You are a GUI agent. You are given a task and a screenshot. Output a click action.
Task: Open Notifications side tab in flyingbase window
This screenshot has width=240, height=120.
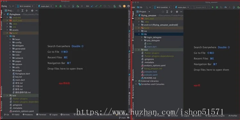tap(129, 98)
